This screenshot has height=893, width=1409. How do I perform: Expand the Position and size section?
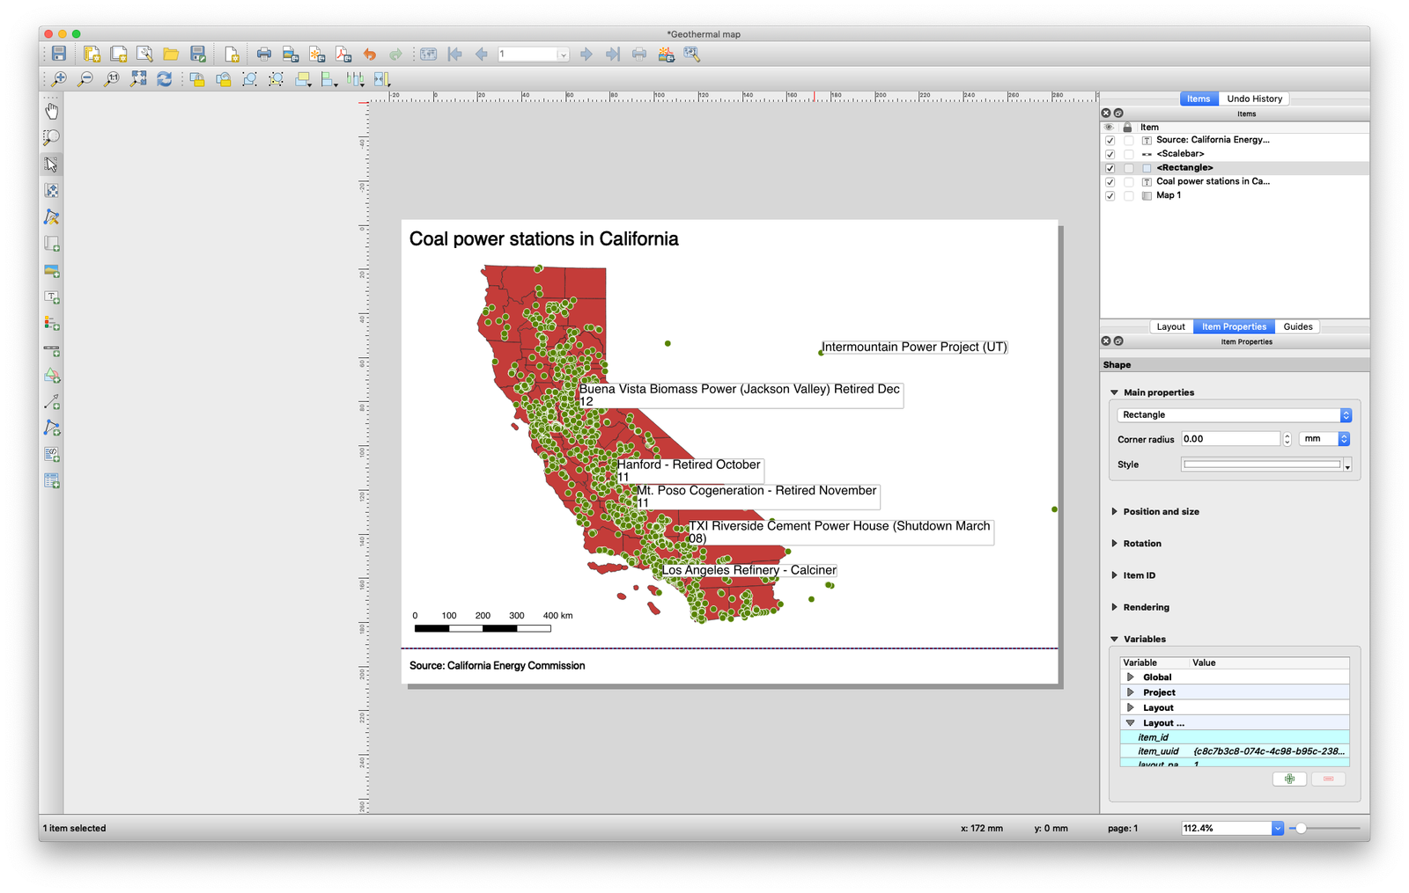click(1114, 511)
